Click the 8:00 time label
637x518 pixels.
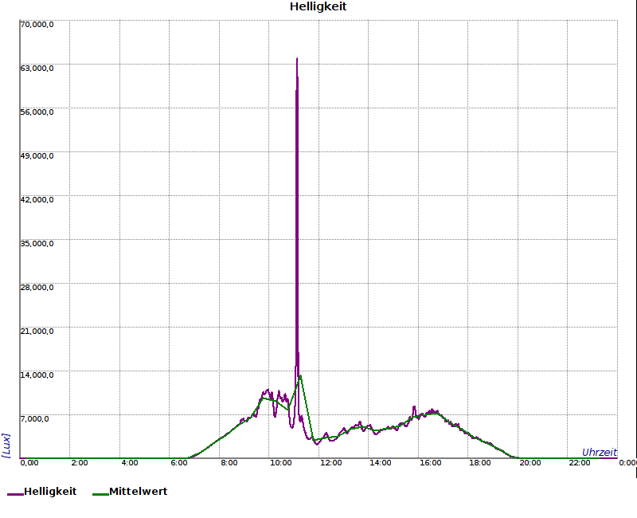tap(229, 463)
